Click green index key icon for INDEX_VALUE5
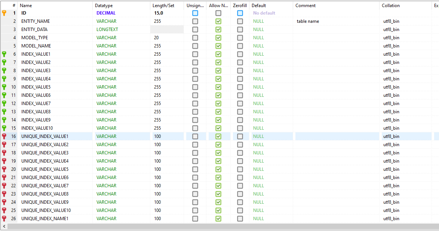The height and width of the screenshot is (231, 439). [4, 87]
